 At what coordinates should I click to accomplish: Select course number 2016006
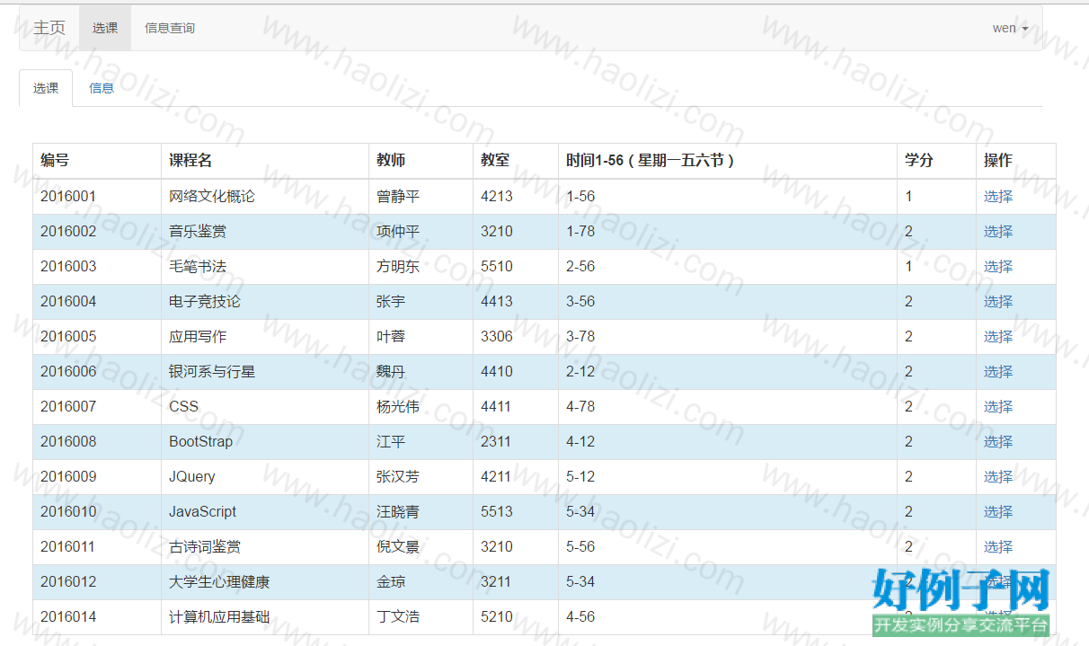[x=68, y=371]
